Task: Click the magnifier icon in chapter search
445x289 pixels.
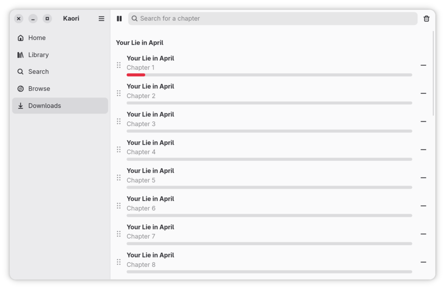Action: 134,18
